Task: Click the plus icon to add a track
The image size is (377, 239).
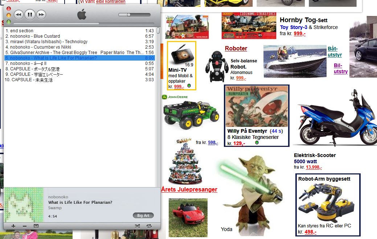Action: point(13,226)
